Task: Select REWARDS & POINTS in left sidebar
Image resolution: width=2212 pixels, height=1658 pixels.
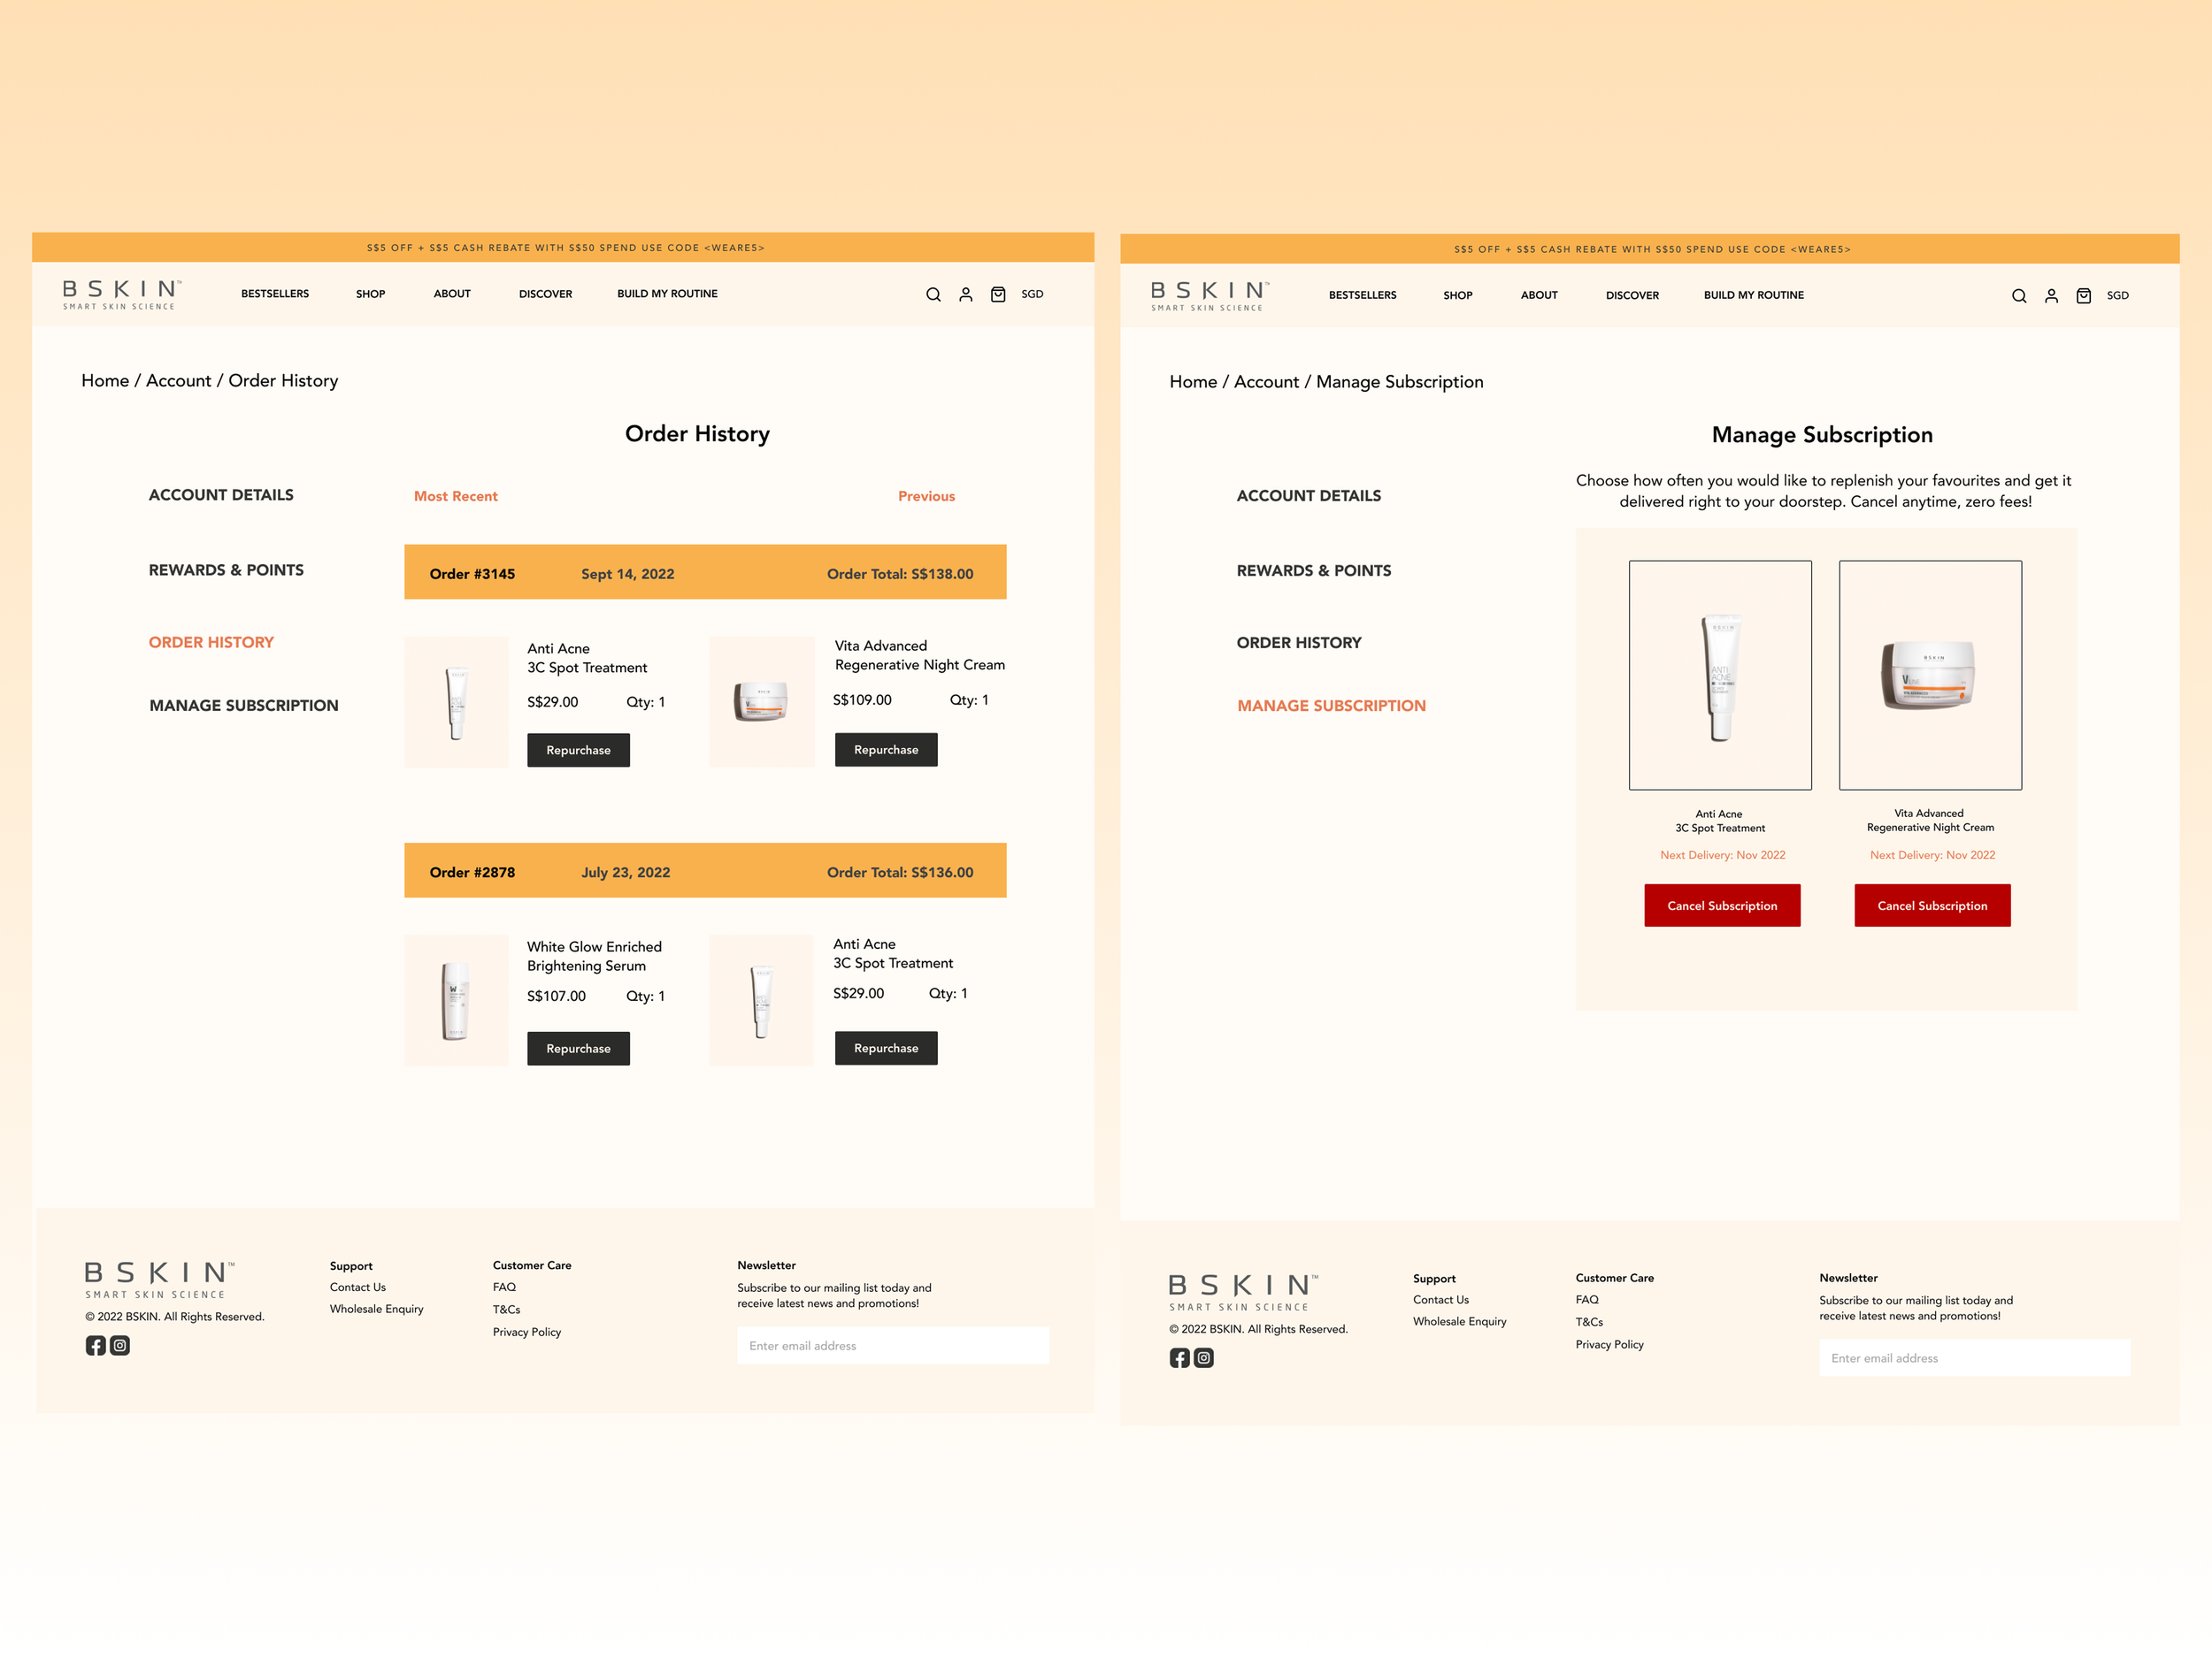Action: (226, 569)
